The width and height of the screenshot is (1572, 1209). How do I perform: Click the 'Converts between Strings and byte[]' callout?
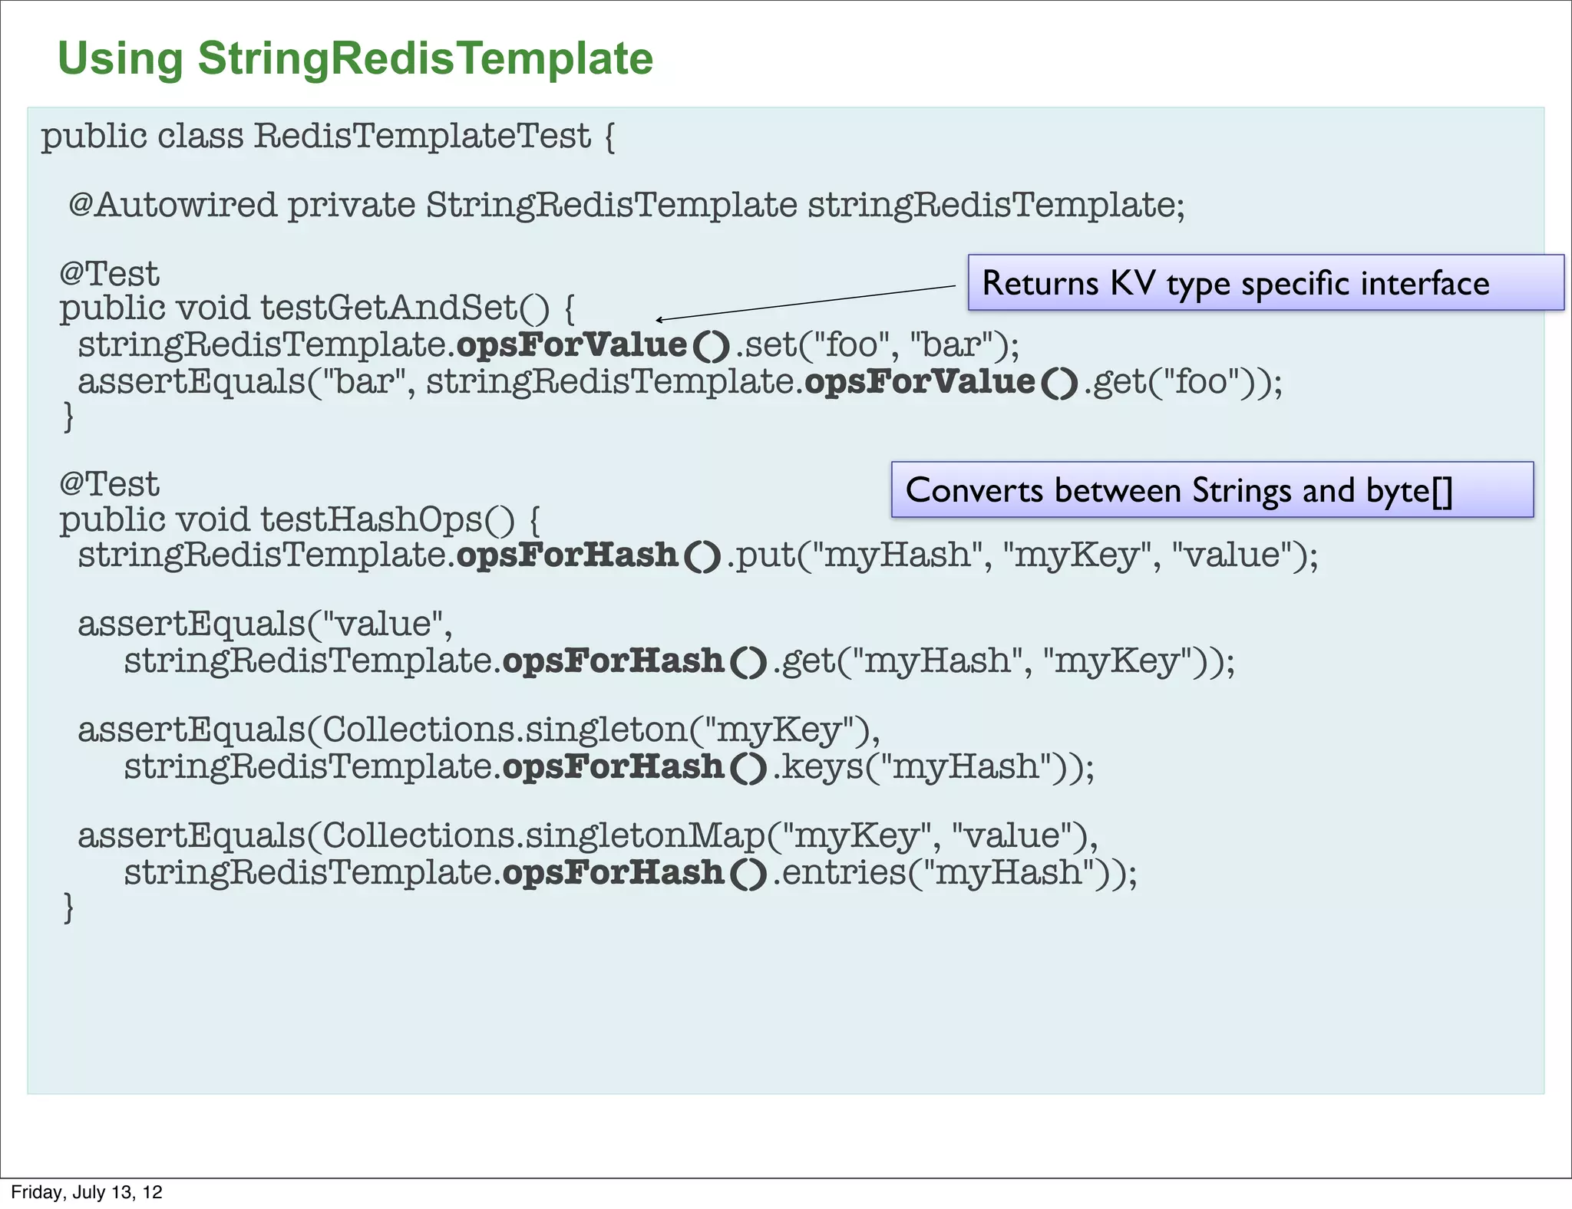(x=1212, y=489)
